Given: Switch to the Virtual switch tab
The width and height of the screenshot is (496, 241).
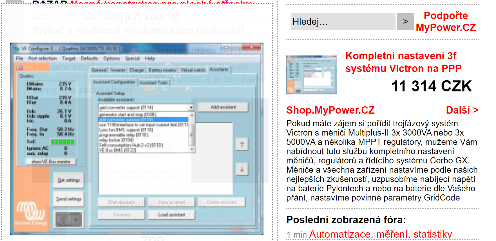Looking at the screenshot, I should point(193,70).
